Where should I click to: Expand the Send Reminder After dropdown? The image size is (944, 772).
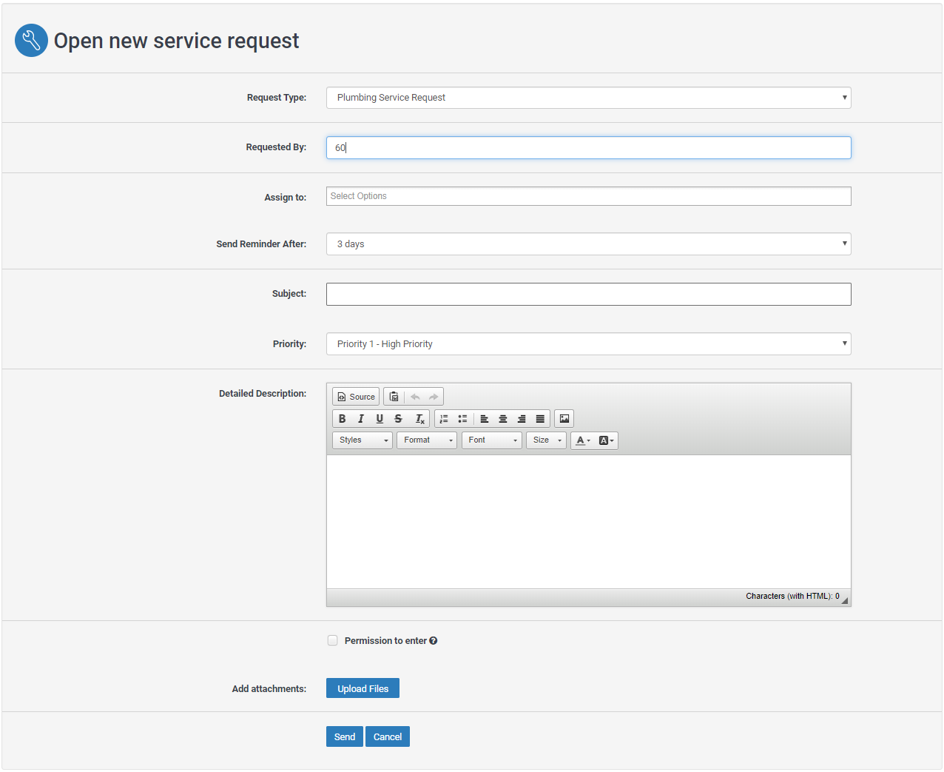588,244
